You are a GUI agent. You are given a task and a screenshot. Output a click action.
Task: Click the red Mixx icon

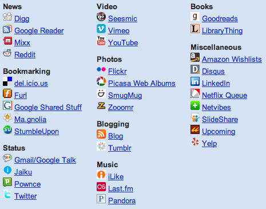point(7,41)
